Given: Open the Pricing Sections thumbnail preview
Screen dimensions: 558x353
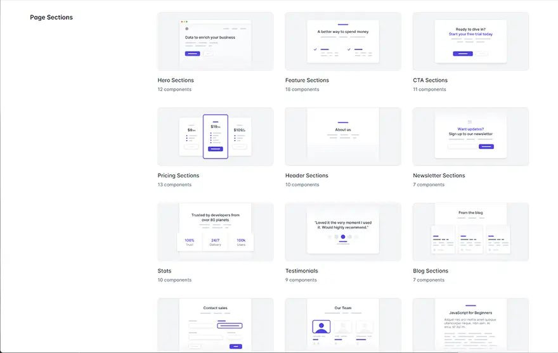Looking at the screenshot, I should click(215, 137).
